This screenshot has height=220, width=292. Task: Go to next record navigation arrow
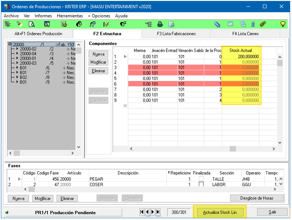click(x=153, y=212)
